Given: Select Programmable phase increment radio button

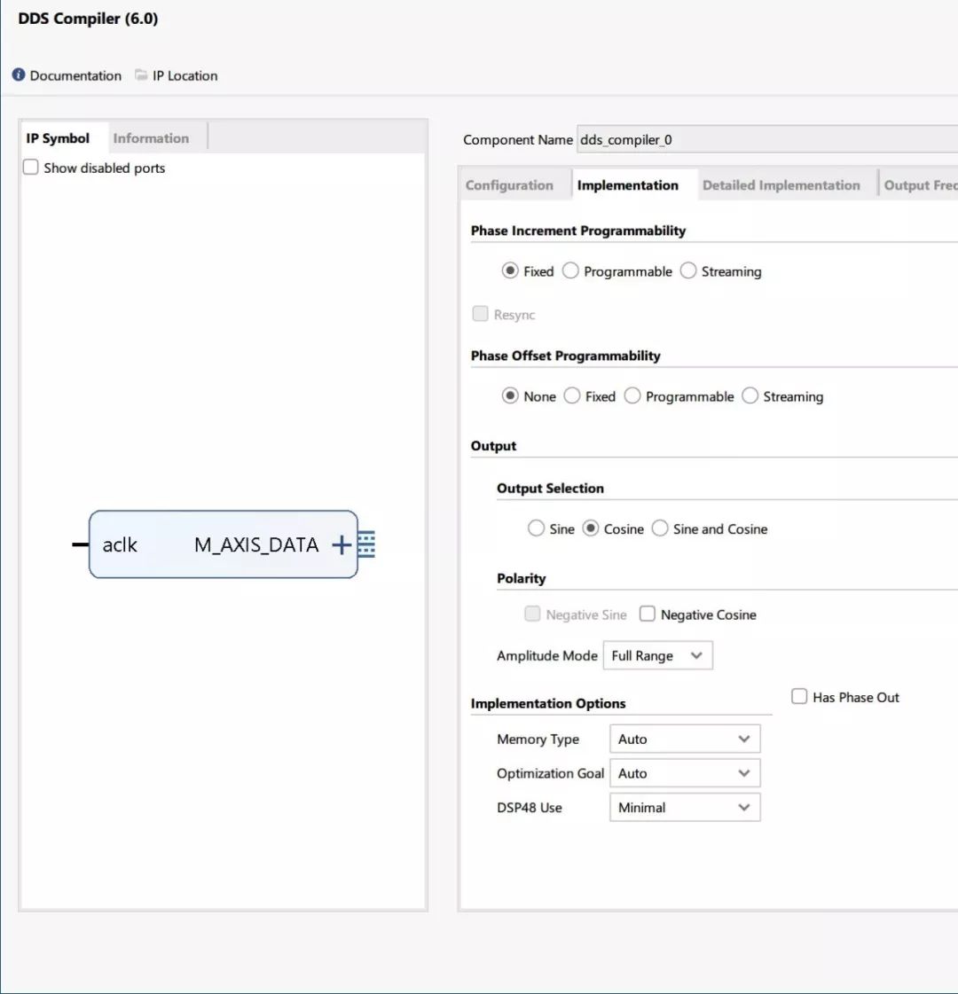Looking at the screenshot, I should [x=571, y=271].
